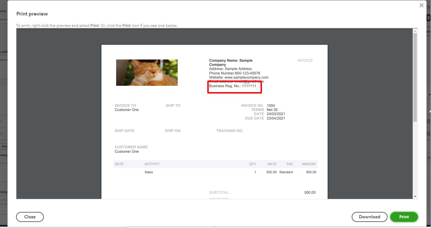Click the ACTIVITY column header

point(152,164)
